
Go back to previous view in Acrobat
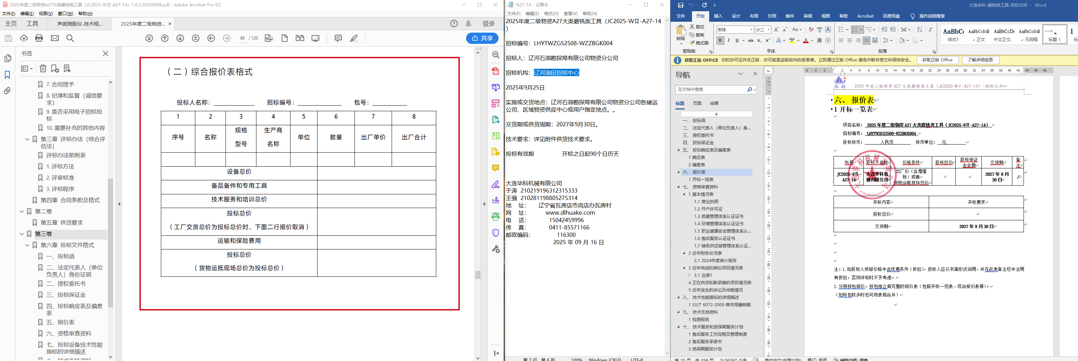[x=211, y=38]
